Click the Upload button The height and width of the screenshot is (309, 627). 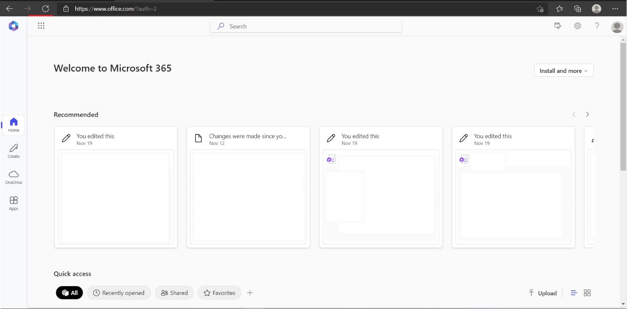(x=542, y=293)
